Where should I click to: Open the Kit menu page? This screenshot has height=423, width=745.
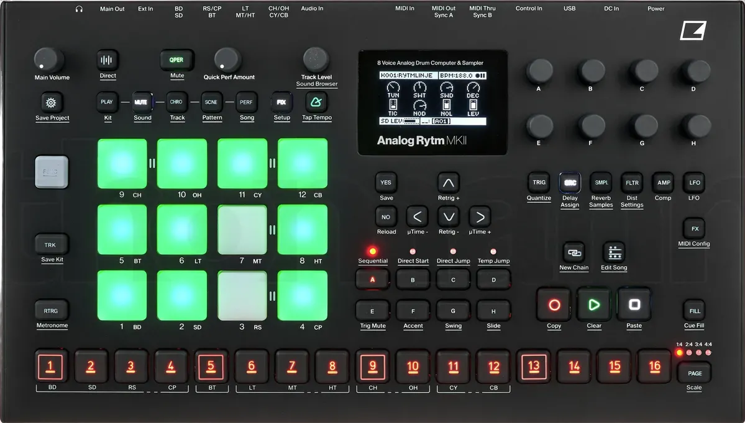[107, 103]
